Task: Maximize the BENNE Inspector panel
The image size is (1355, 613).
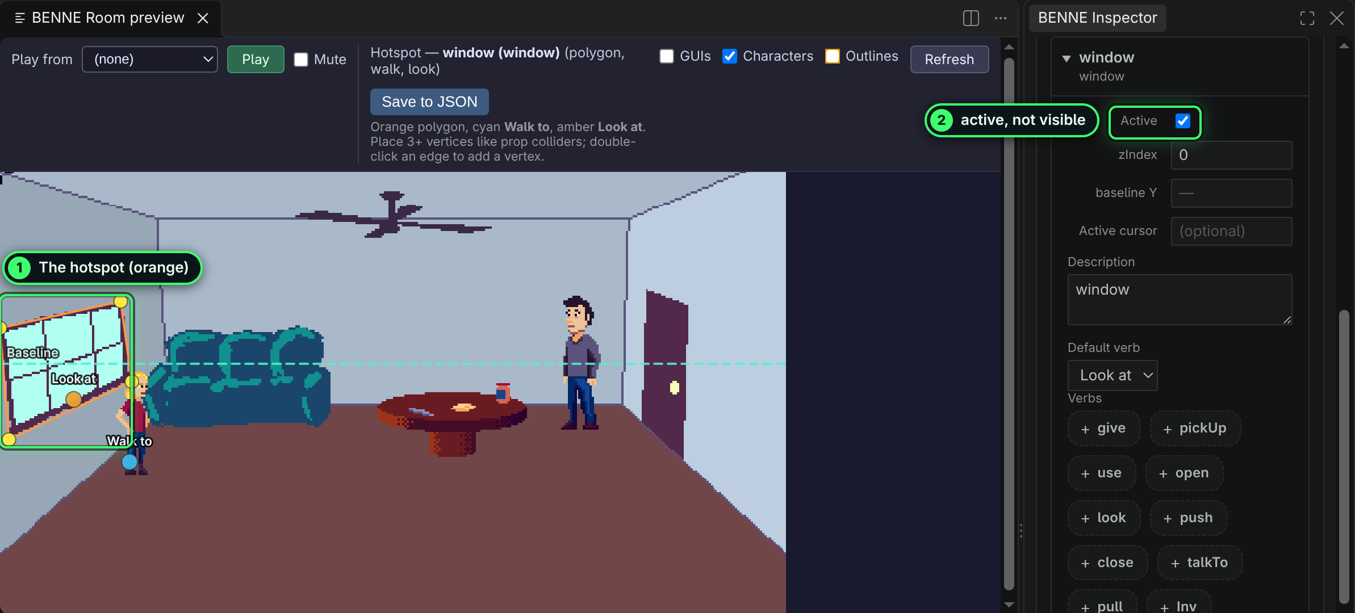Action: pos(1307,18)
